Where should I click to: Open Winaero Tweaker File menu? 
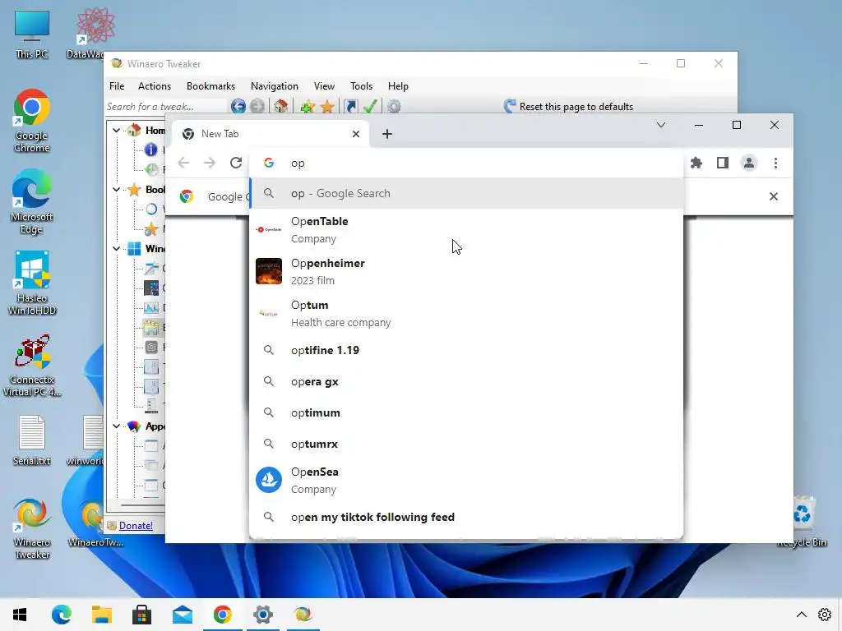point(117,86)
